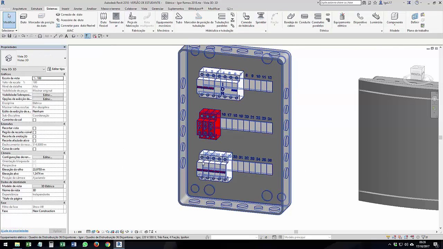Image resolution: width=443 pixels, height=249 pixels.
Task: Click the Tubo pipe tool
Action: [179, 19]
